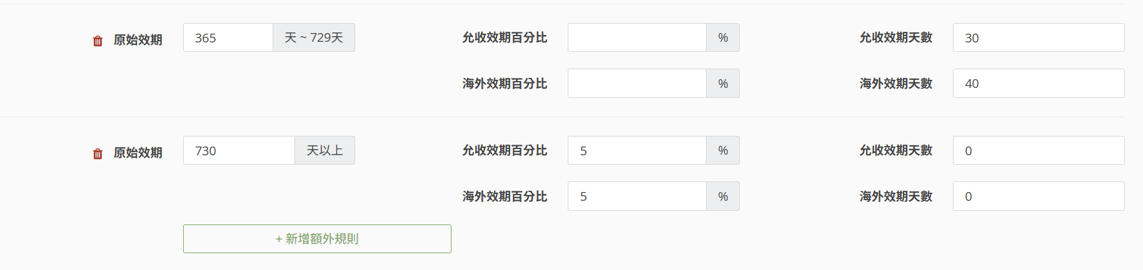Delete the 730-day original shelf-life rule
This screenshot has width=1143, height=270.
click(98, 154)
